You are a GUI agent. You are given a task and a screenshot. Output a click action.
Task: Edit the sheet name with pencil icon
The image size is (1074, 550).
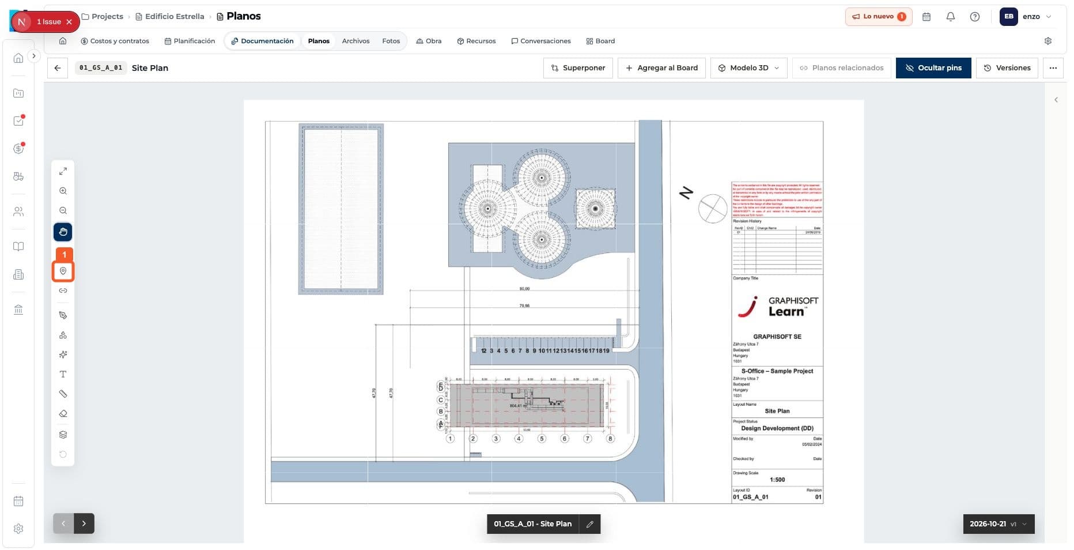tap(589, 524)
